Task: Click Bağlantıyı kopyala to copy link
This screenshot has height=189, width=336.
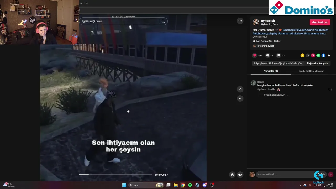Action: coord(317,63)
